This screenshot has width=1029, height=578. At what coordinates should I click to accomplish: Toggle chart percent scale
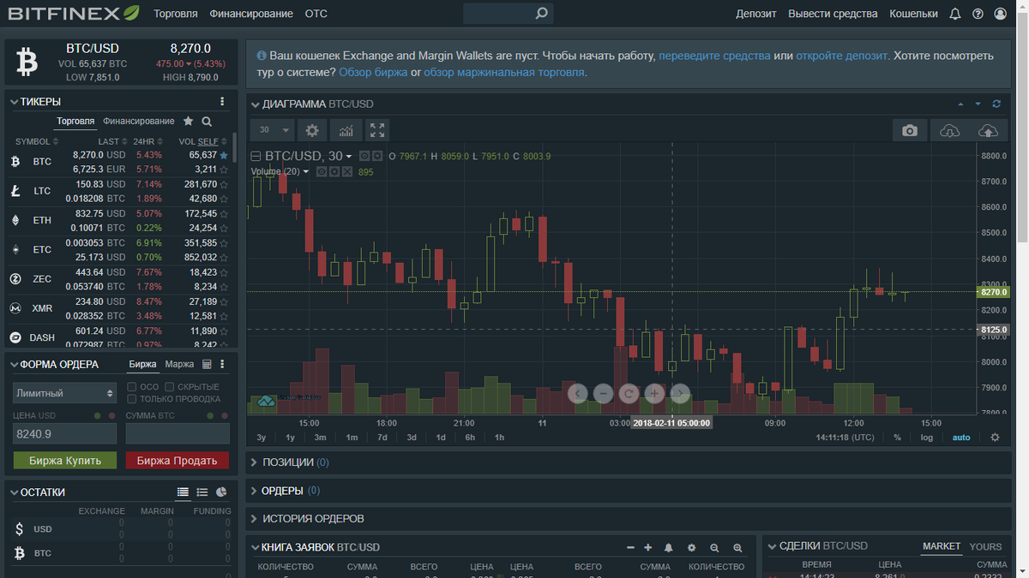tap(897, 438)
